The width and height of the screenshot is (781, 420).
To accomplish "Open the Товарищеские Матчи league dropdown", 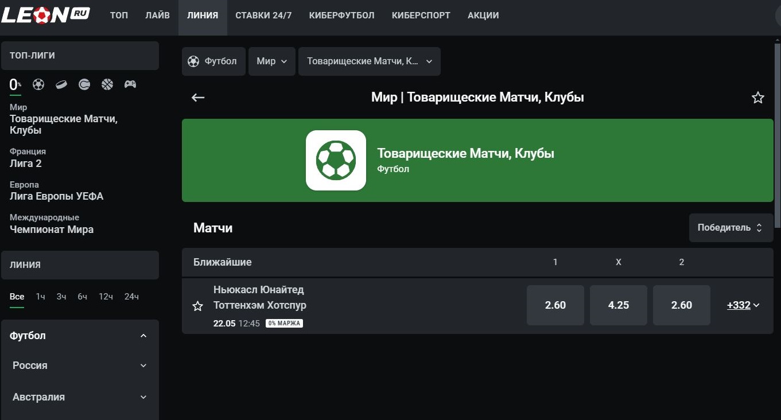I will click(370, 61).
